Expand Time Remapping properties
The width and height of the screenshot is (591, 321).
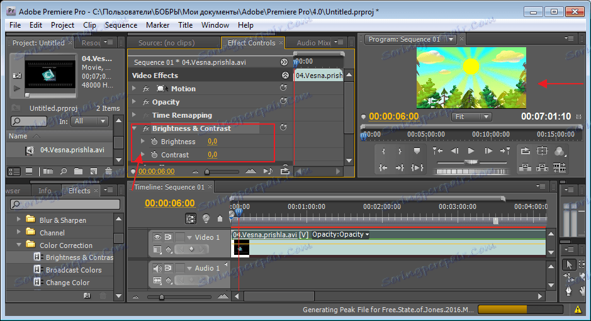tap(134, 115)
